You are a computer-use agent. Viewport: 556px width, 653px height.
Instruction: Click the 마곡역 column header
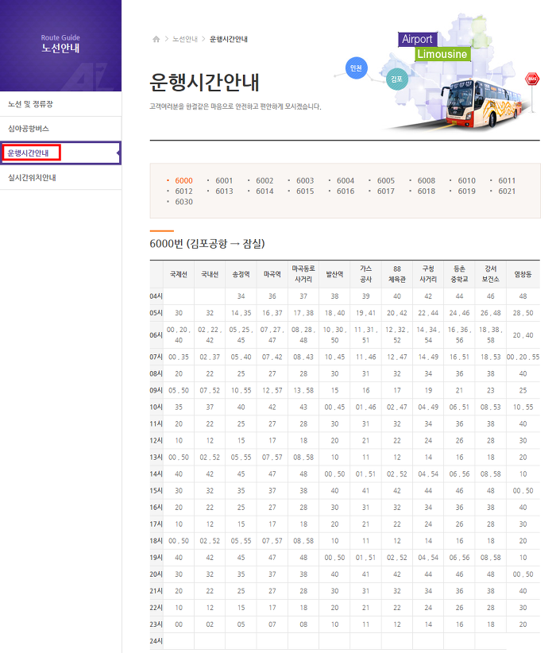(x=272, y=274)
